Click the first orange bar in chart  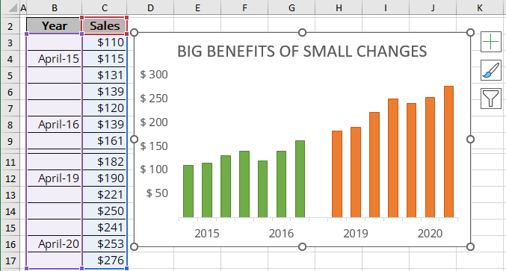point(337,174)
